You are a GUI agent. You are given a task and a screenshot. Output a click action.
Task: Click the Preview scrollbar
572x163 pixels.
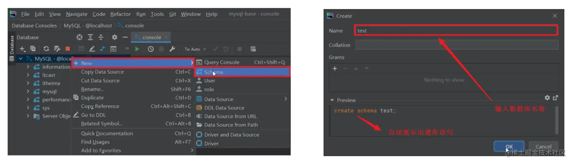pyautogui.click(x=556, y=120)
